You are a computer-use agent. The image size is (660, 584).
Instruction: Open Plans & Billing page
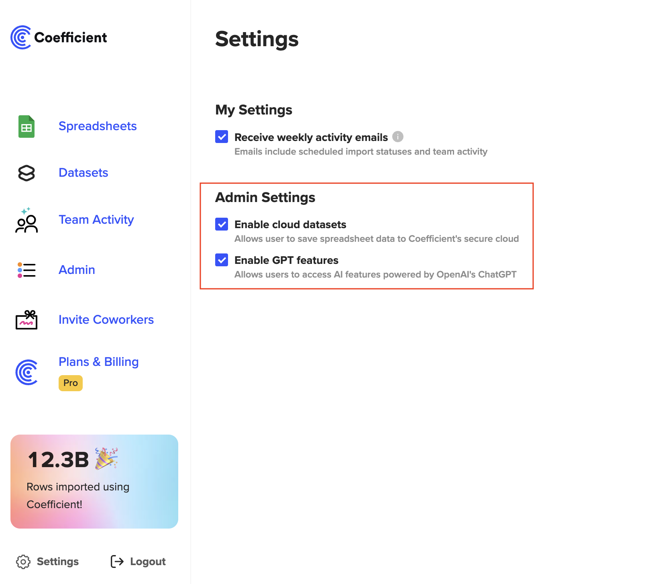point(98,362)
